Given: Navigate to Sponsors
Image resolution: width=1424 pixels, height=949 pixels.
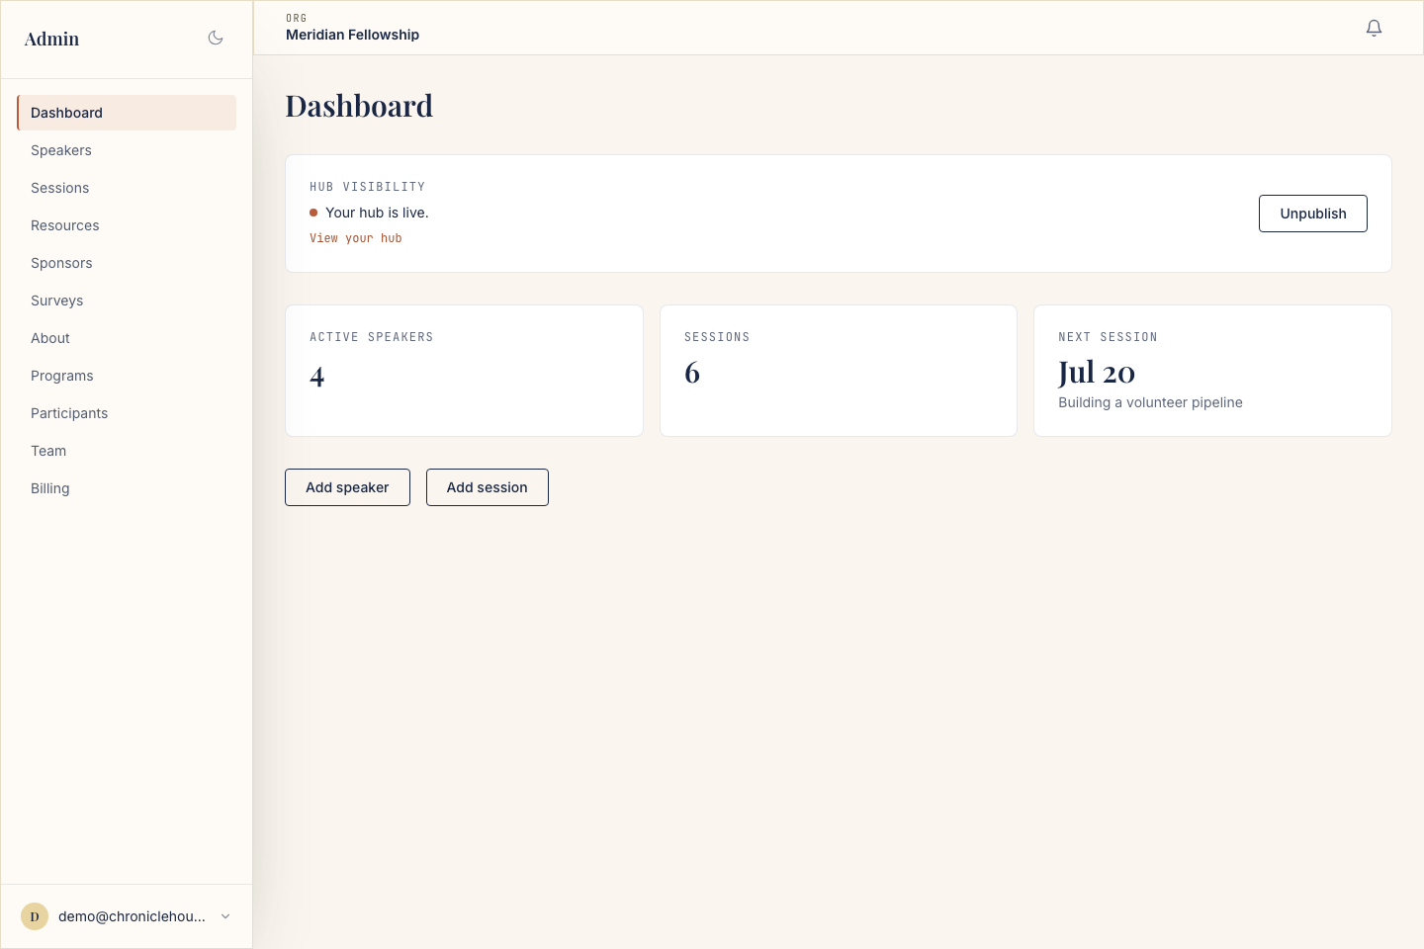Looking at the screenshot, I should click(x=127, y=263).
